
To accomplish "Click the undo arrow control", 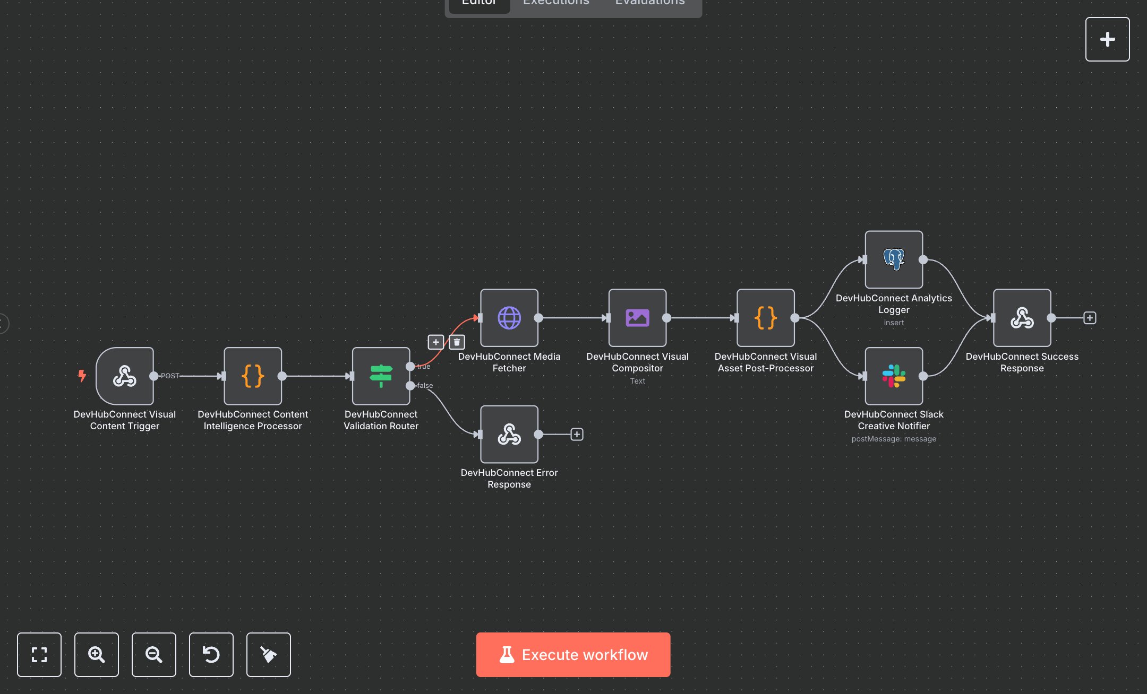I will point(211,655).
